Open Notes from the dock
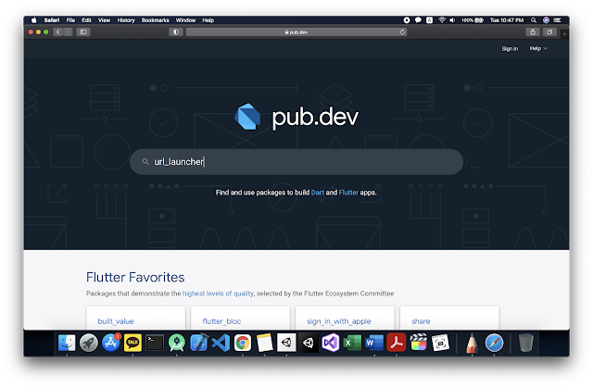This screenshot has height=388, width=593. (264, 343)
